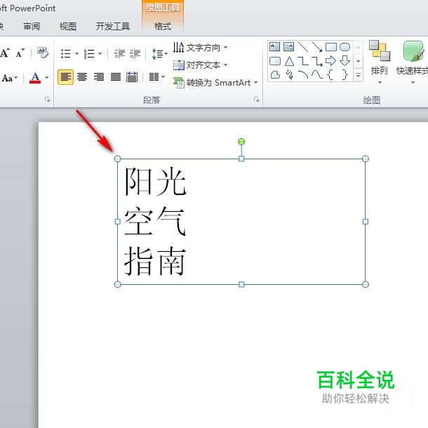Open the 文字方向 text direction menu
The height and width of the screenshot is (428, 428).
point(200,48)
